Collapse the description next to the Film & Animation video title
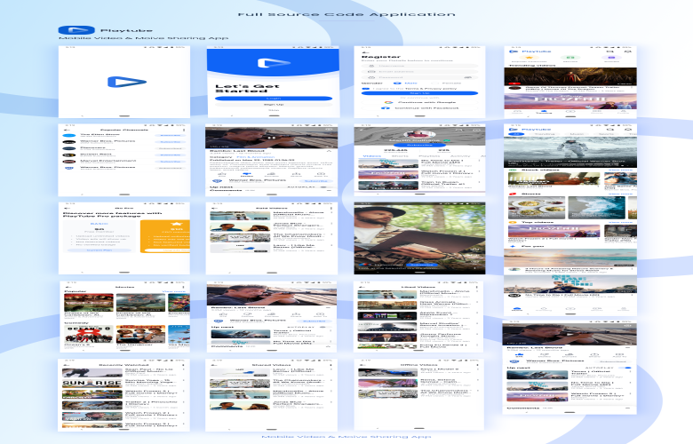The image size is (693, 444). 329,151
